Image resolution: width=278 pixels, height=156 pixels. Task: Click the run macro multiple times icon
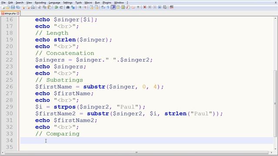point(159,7)
